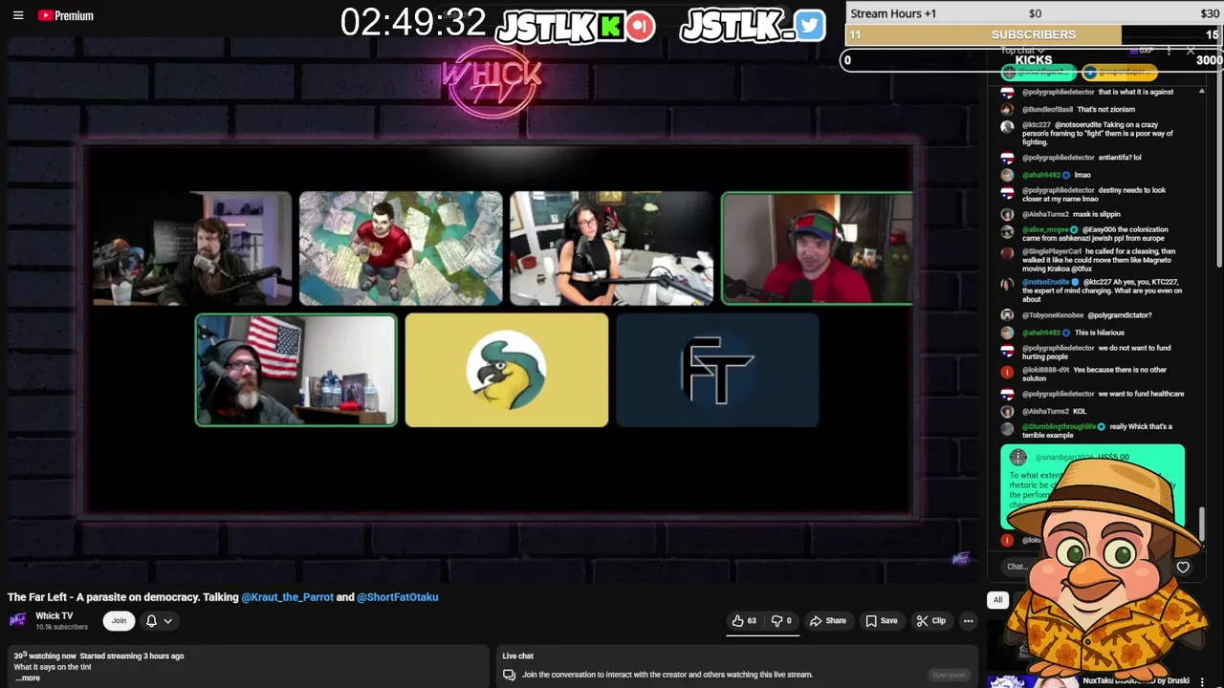Click the Whick TV neon logo

(x=492, y=81)
